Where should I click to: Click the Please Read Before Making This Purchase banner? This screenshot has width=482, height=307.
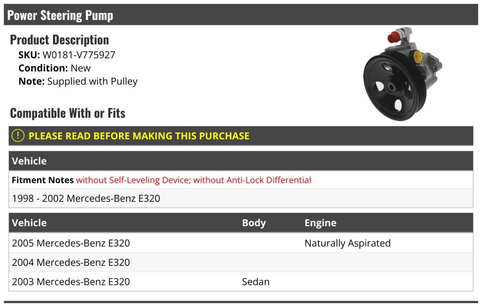(x=139, y=136)
